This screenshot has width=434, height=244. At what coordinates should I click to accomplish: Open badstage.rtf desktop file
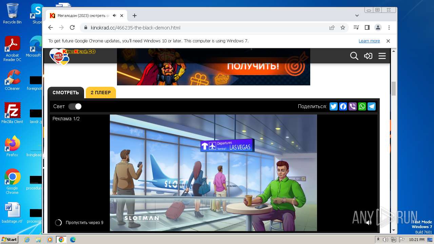12,213
